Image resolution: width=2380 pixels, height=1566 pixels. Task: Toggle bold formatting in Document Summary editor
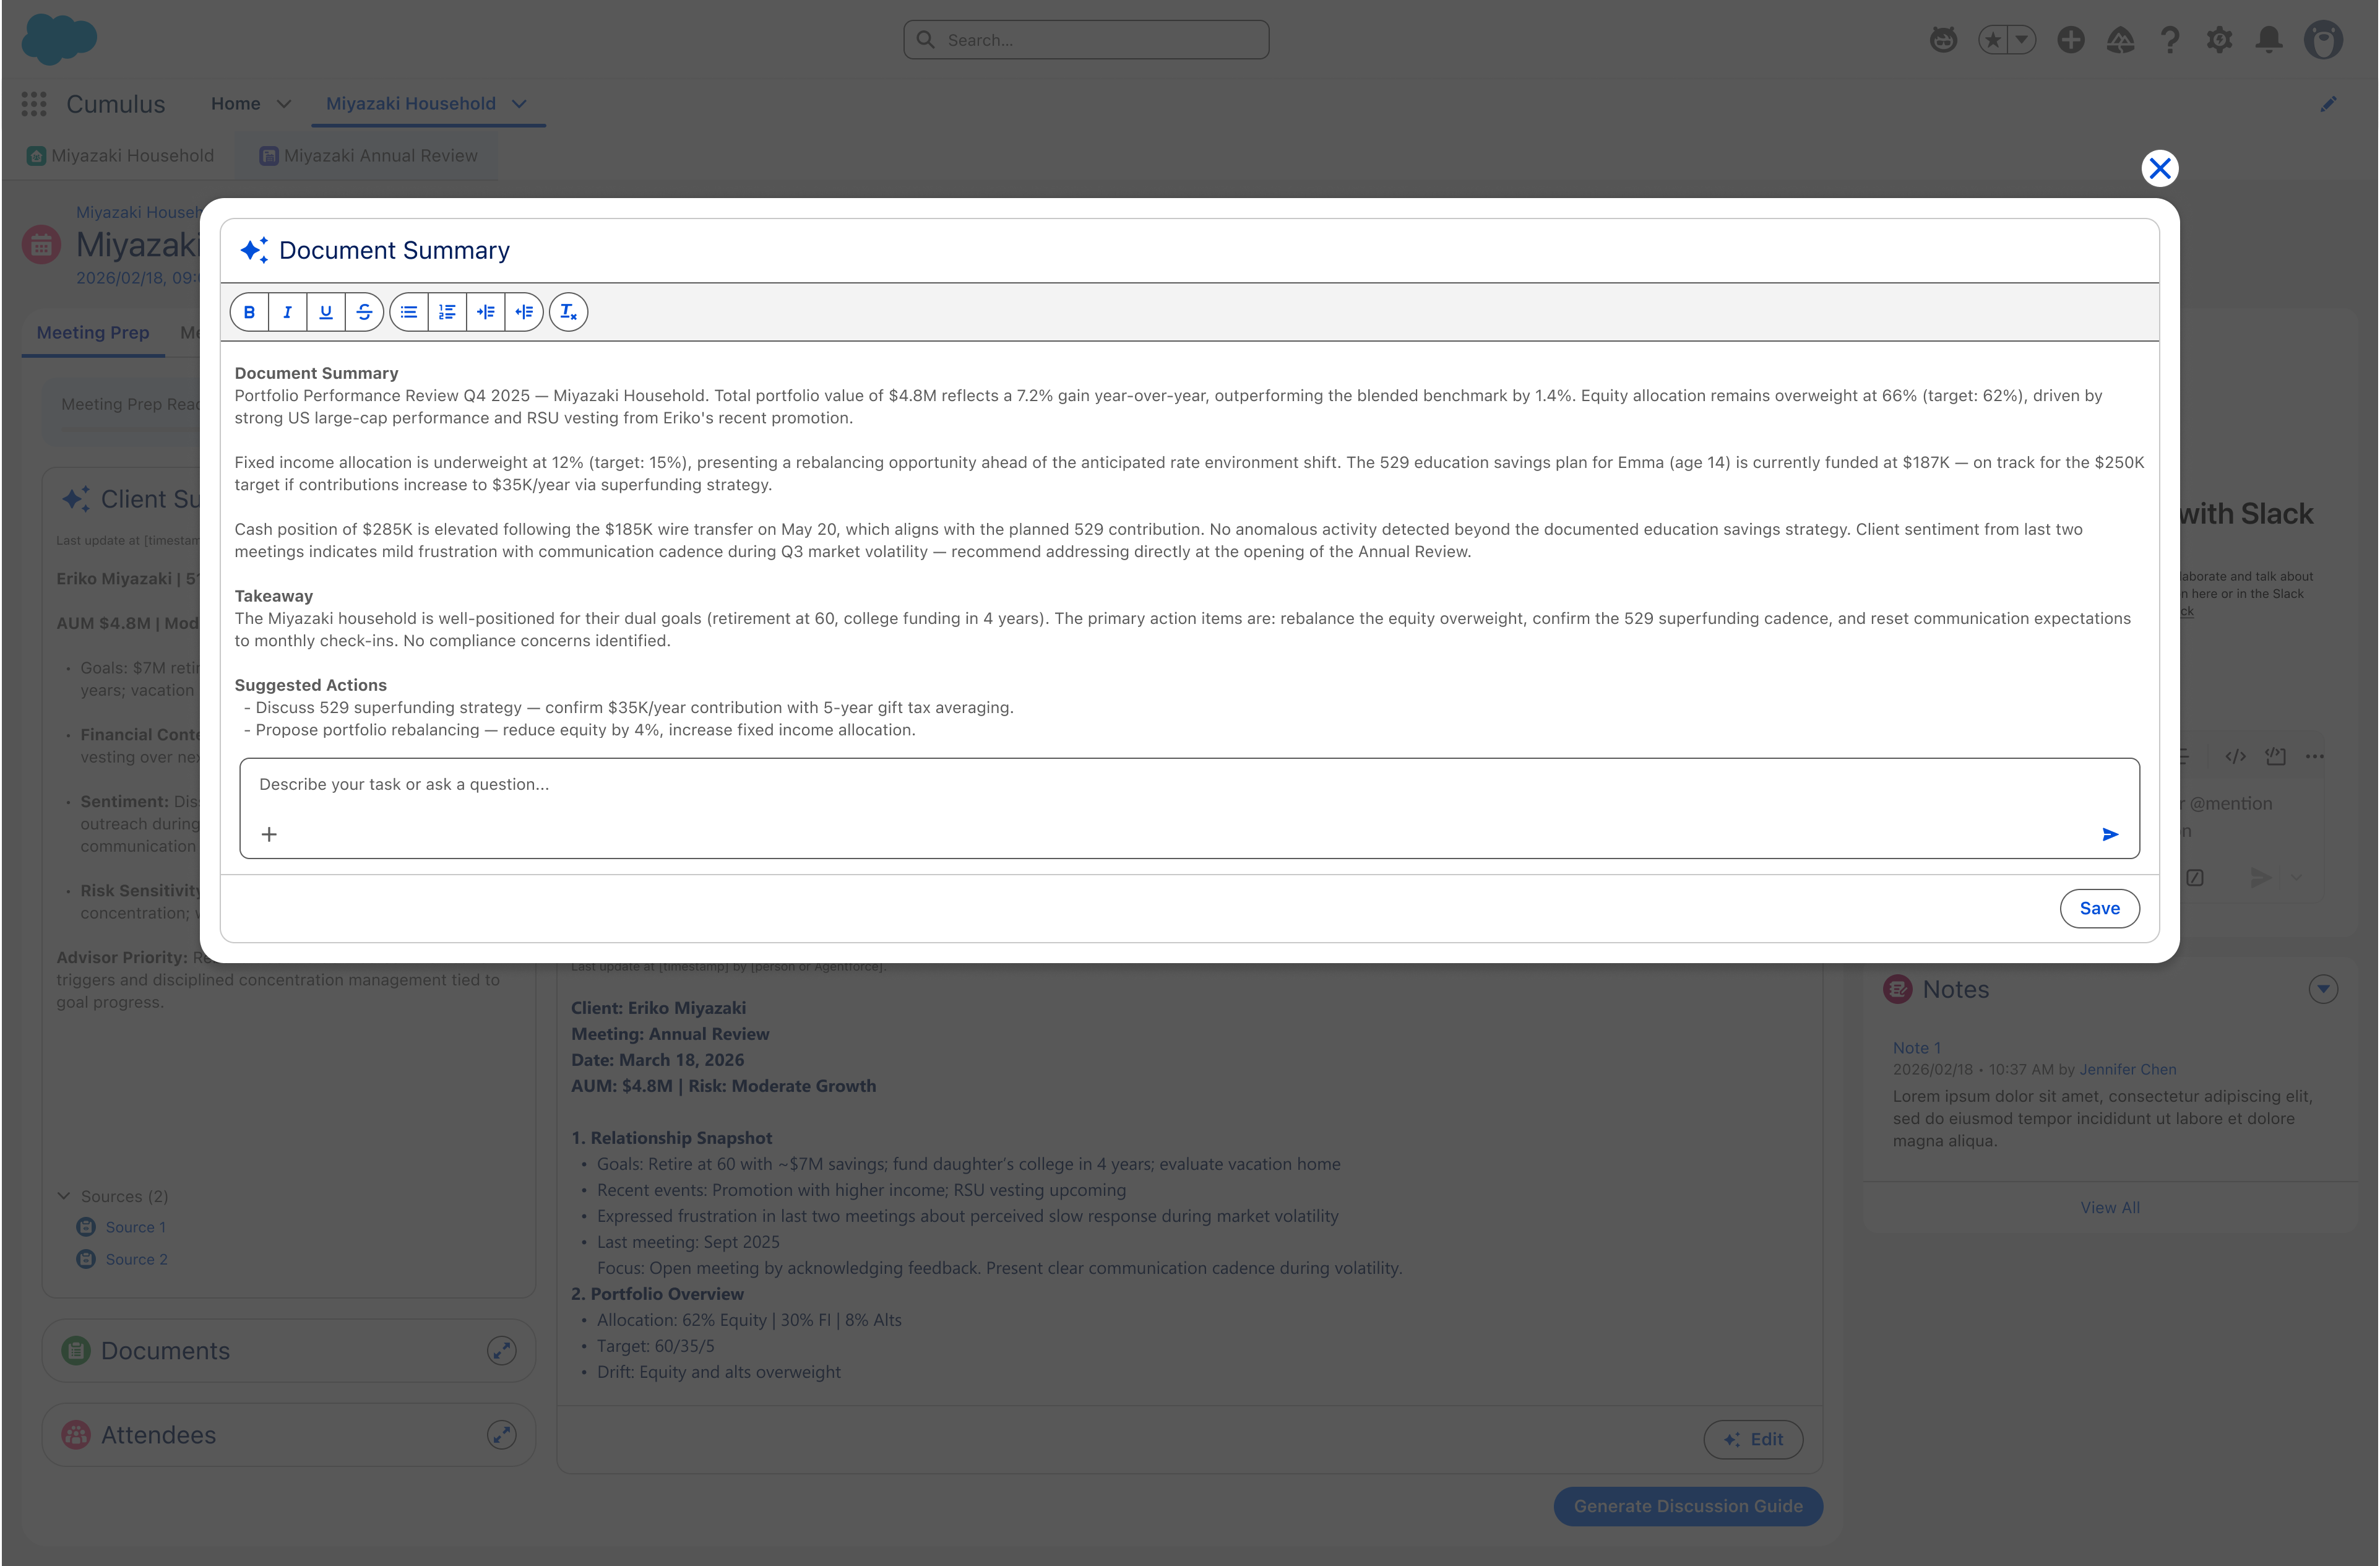click(249, 312)
